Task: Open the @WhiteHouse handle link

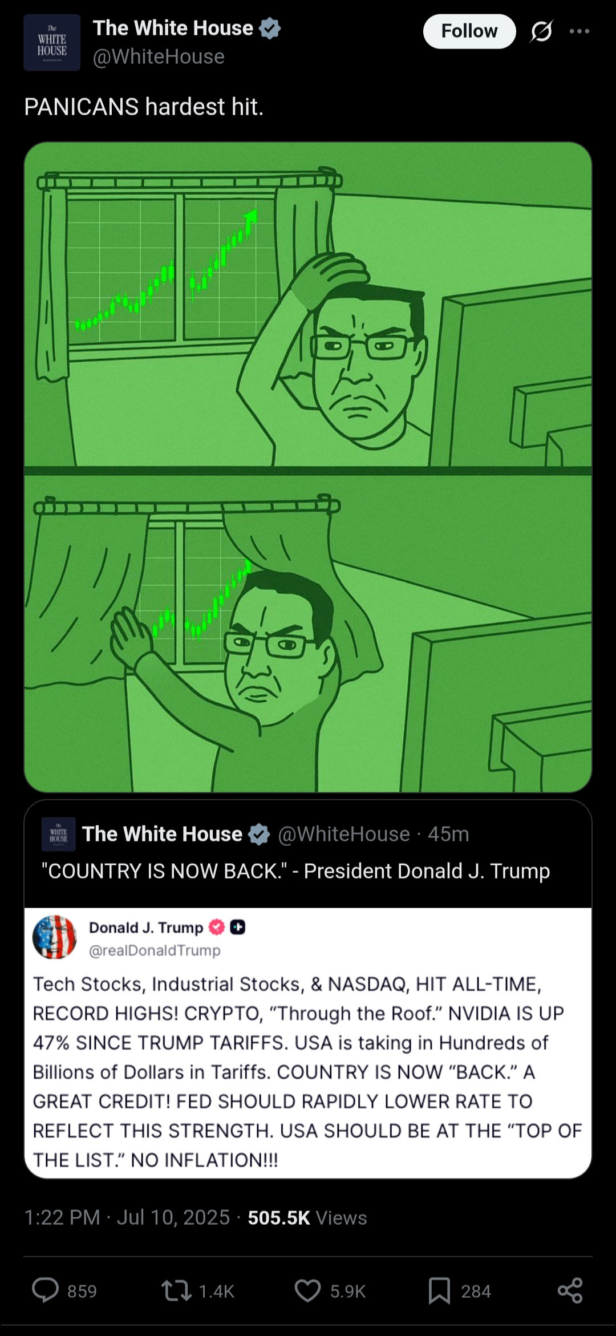Action: tap(159, 56)
